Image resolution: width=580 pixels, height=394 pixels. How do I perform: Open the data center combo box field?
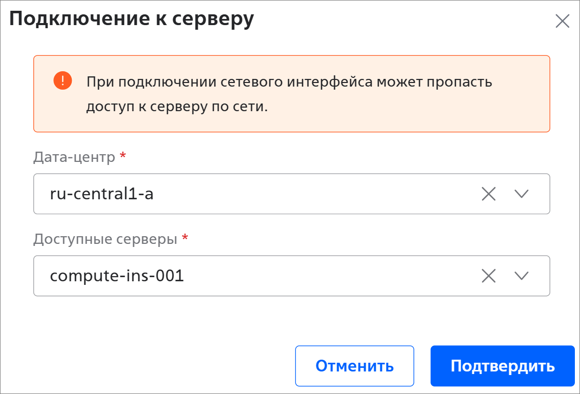pos(291,194)
